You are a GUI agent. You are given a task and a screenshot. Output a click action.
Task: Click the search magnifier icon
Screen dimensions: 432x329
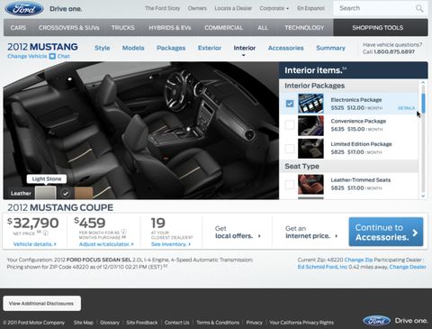pos(419,8)
